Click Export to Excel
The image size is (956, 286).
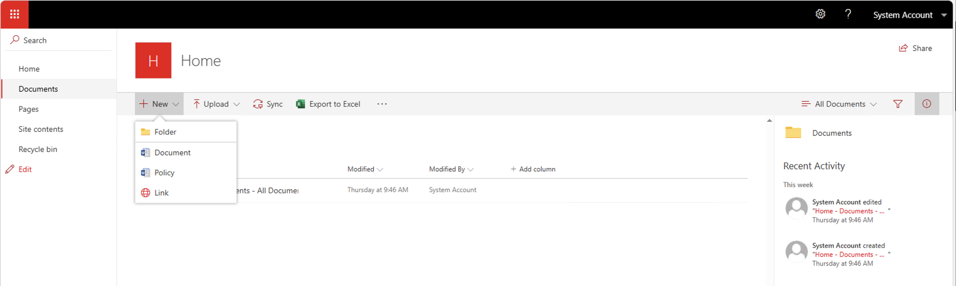(328, 104)
